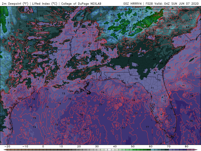Click the '2m Dewpoint (°F)' title text
The image size is (201, 151).
pos(15,4)
